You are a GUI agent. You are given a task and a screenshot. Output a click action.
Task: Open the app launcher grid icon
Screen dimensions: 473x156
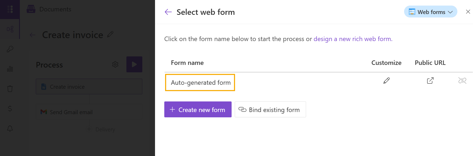pos(10,9)
